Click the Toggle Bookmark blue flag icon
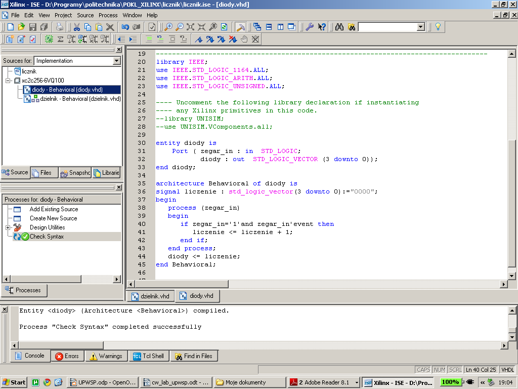518x389 pixels. [x=198, y=39]
